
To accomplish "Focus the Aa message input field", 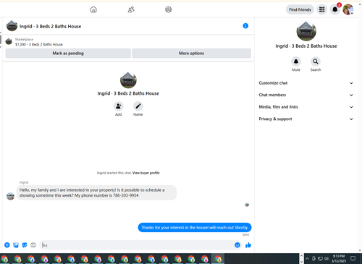I will [x=136, y=245].
